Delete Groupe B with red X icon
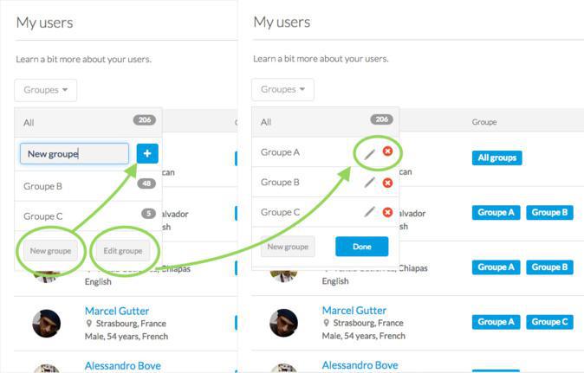This screenshot has height=373, width=584. pos(387,183)
